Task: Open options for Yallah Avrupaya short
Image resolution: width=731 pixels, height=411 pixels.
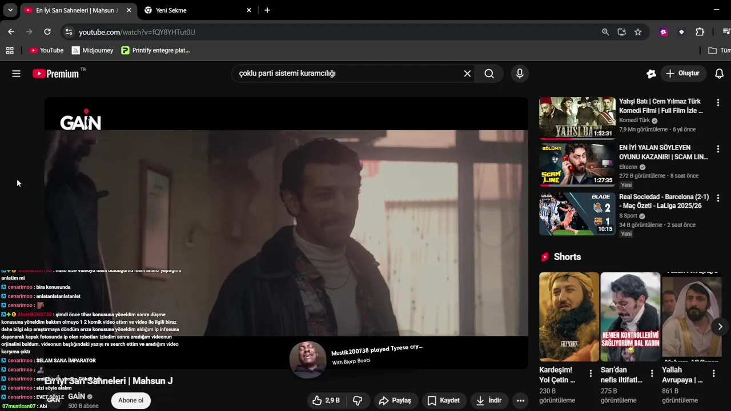Action: [713, 373]
